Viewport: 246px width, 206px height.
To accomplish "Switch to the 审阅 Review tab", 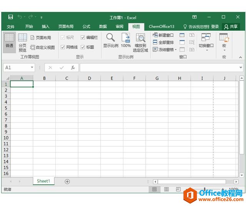I will (120, 27).
